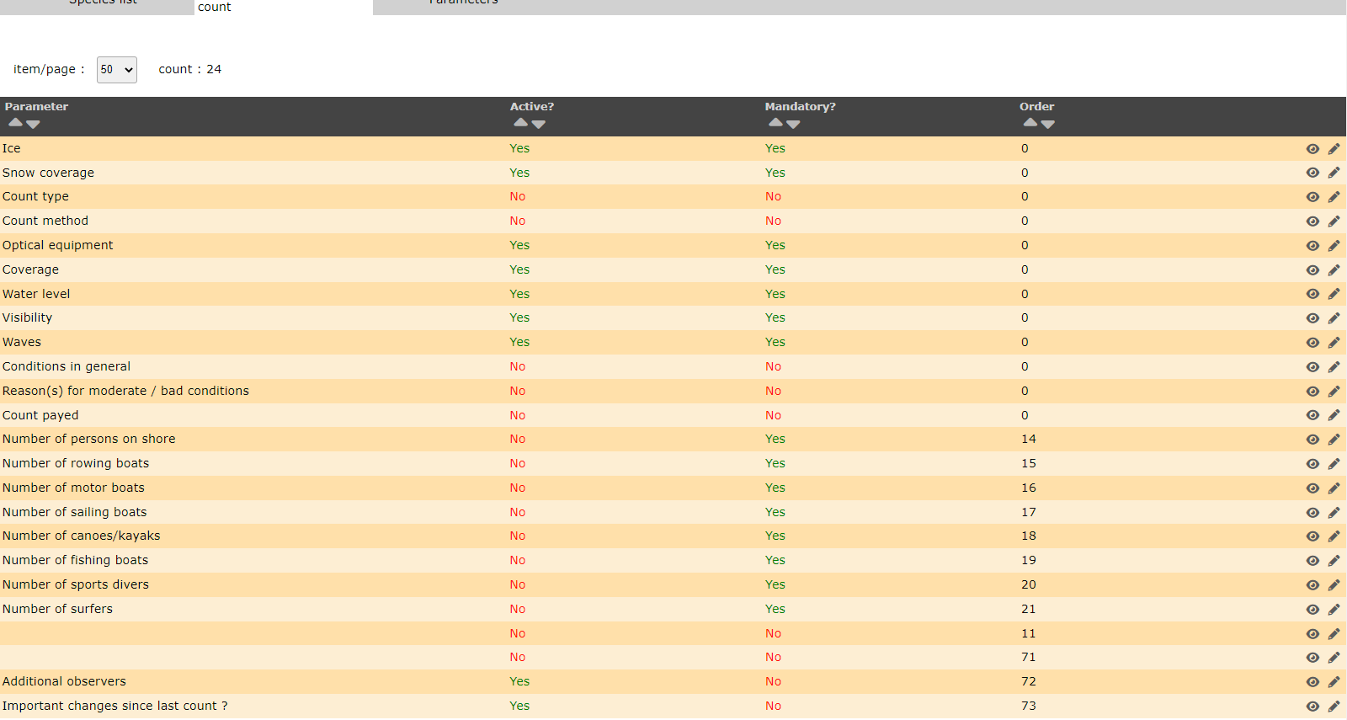Sort Mandatory? column descending
Viewport: 1347px width, 720px height.
point(793,124)
